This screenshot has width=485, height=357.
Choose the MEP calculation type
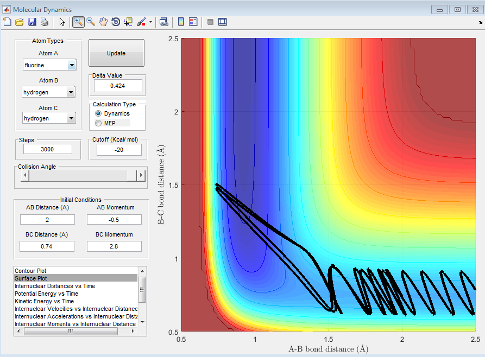[x=98, y=123]
